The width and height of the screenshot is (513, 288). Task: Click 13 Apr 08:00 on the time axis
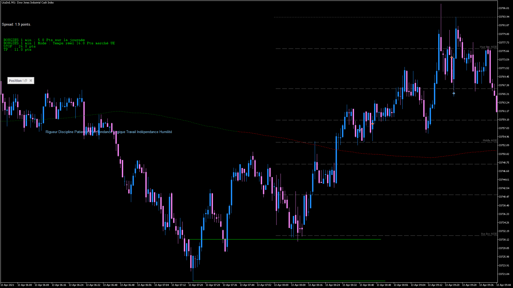tap(281, 285)
